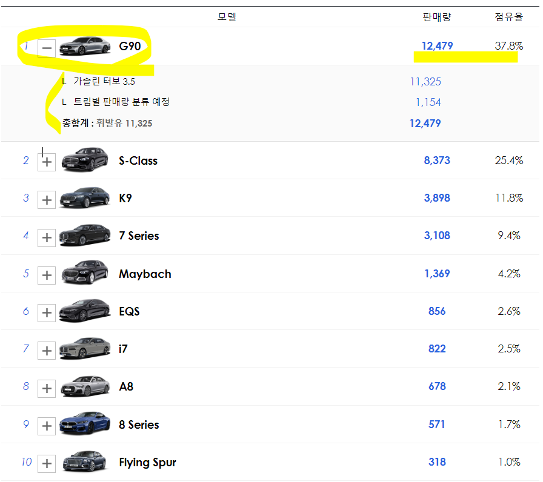543x482 pixels.
Task: Click the K9 car thumbnail
Action: click(85, 197)
